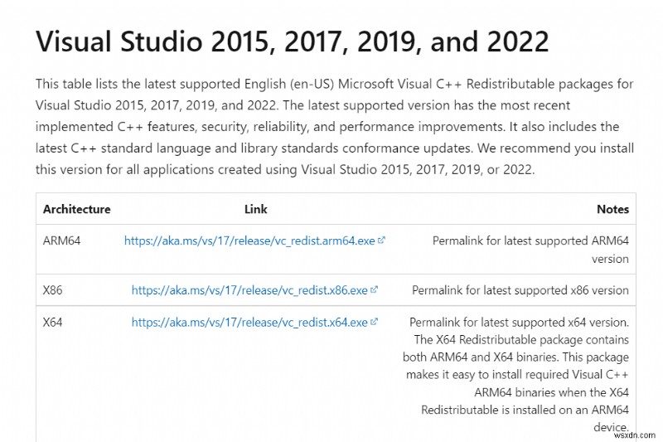Click the Visual Studio 2015, 2017, 2019, and 2022 heading
Screen dimensions: 663x442
[293, 41]
